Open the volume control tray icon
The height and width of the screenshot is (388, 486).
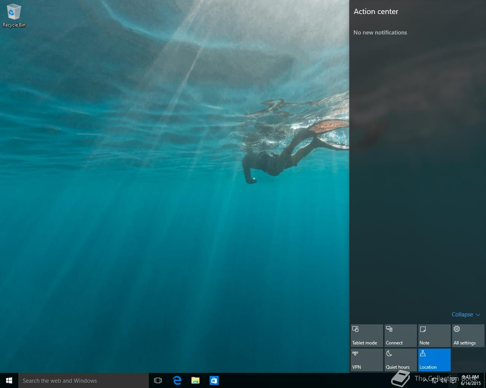pos(443,380)
